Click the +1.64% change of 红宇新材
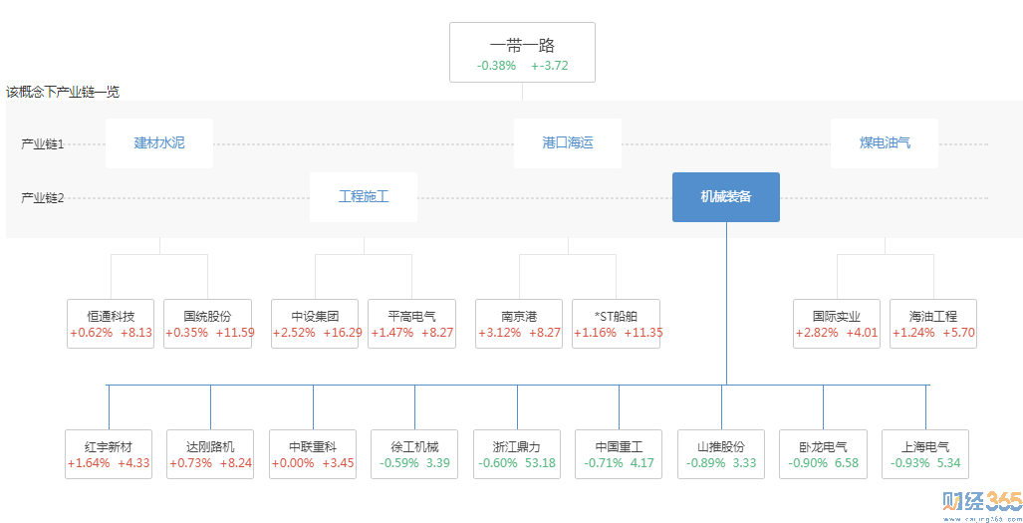Image resolution: width=1023 pixels, height=523 pixels. tap(89, 463)
